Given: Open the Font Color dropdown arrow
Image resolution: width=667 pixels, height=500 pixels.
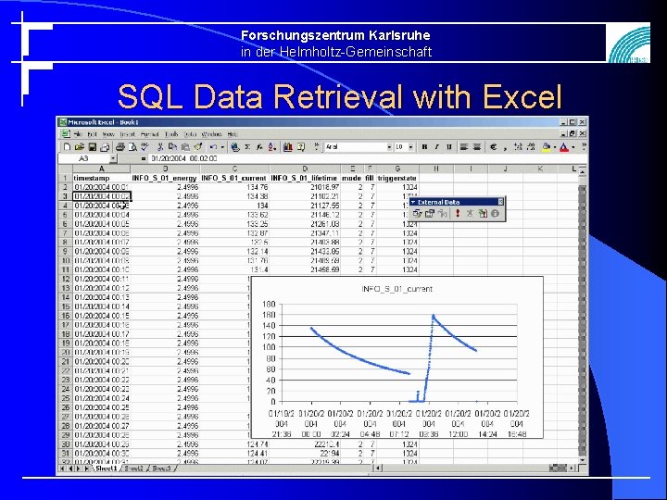Looking at the screenshot, I should pos(573,147).
